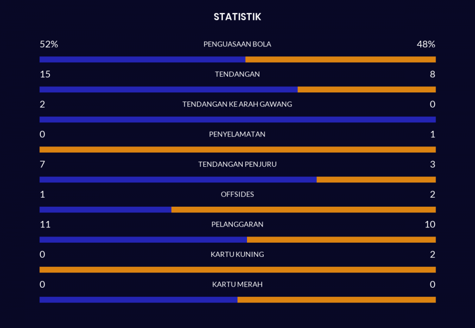Image resolution: width=475 pixels, height=328 pixels.
Task: Click the full blue shots-on-target bar
Action: point(237,119)
